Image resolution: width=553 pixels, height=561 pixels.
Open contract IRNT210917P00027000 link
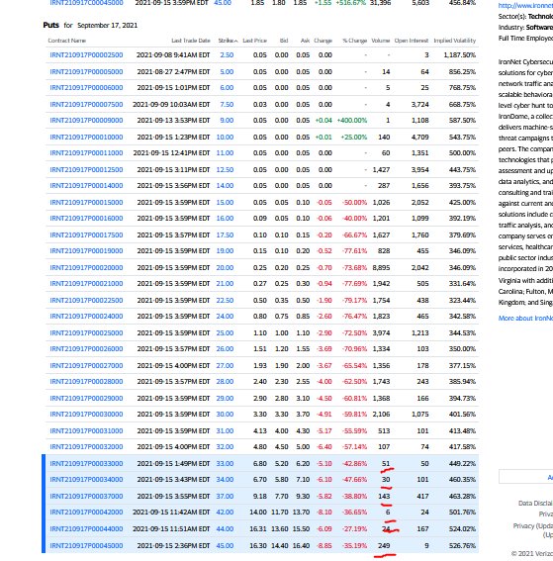[x=86, y=365]
